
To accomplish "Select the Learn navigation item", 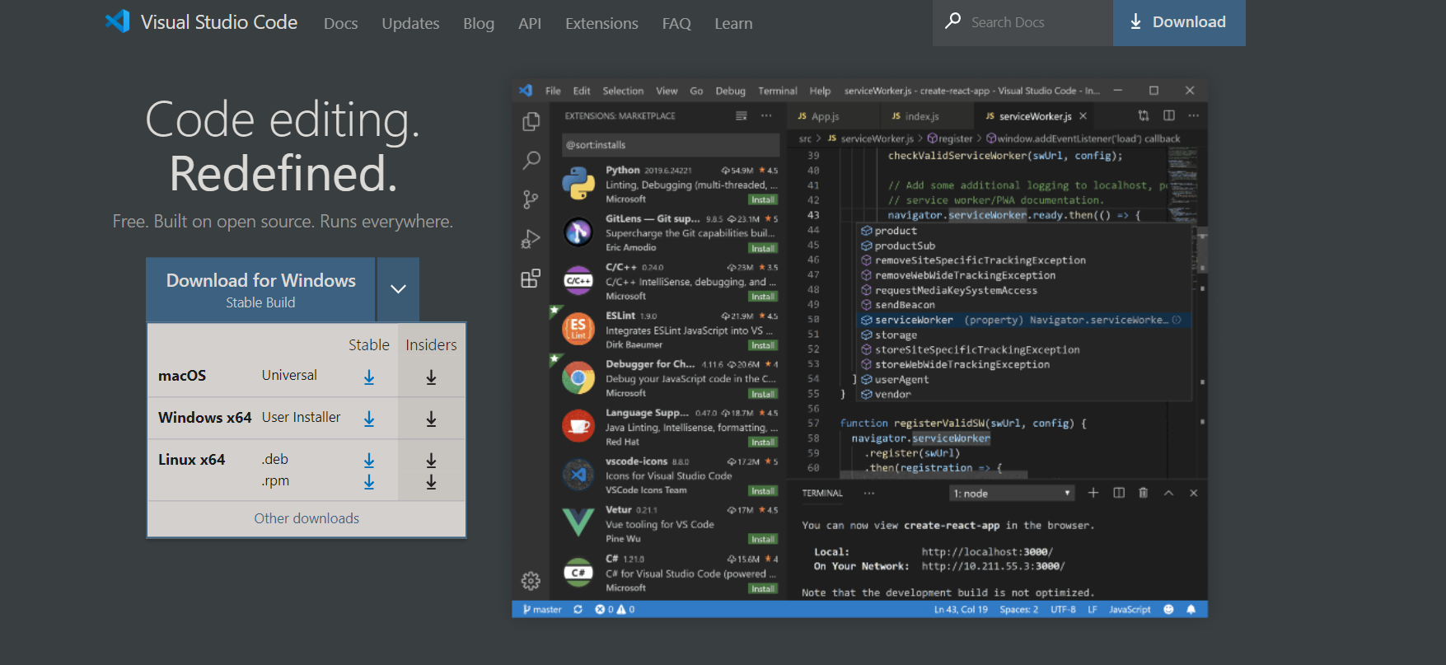I will click(733, 24).
